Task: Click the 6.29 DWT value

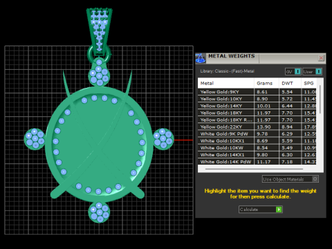Action: (287, 133)
